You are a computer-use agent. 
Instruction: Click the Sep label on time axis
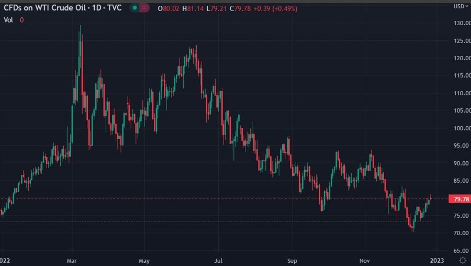coord(292,260)
